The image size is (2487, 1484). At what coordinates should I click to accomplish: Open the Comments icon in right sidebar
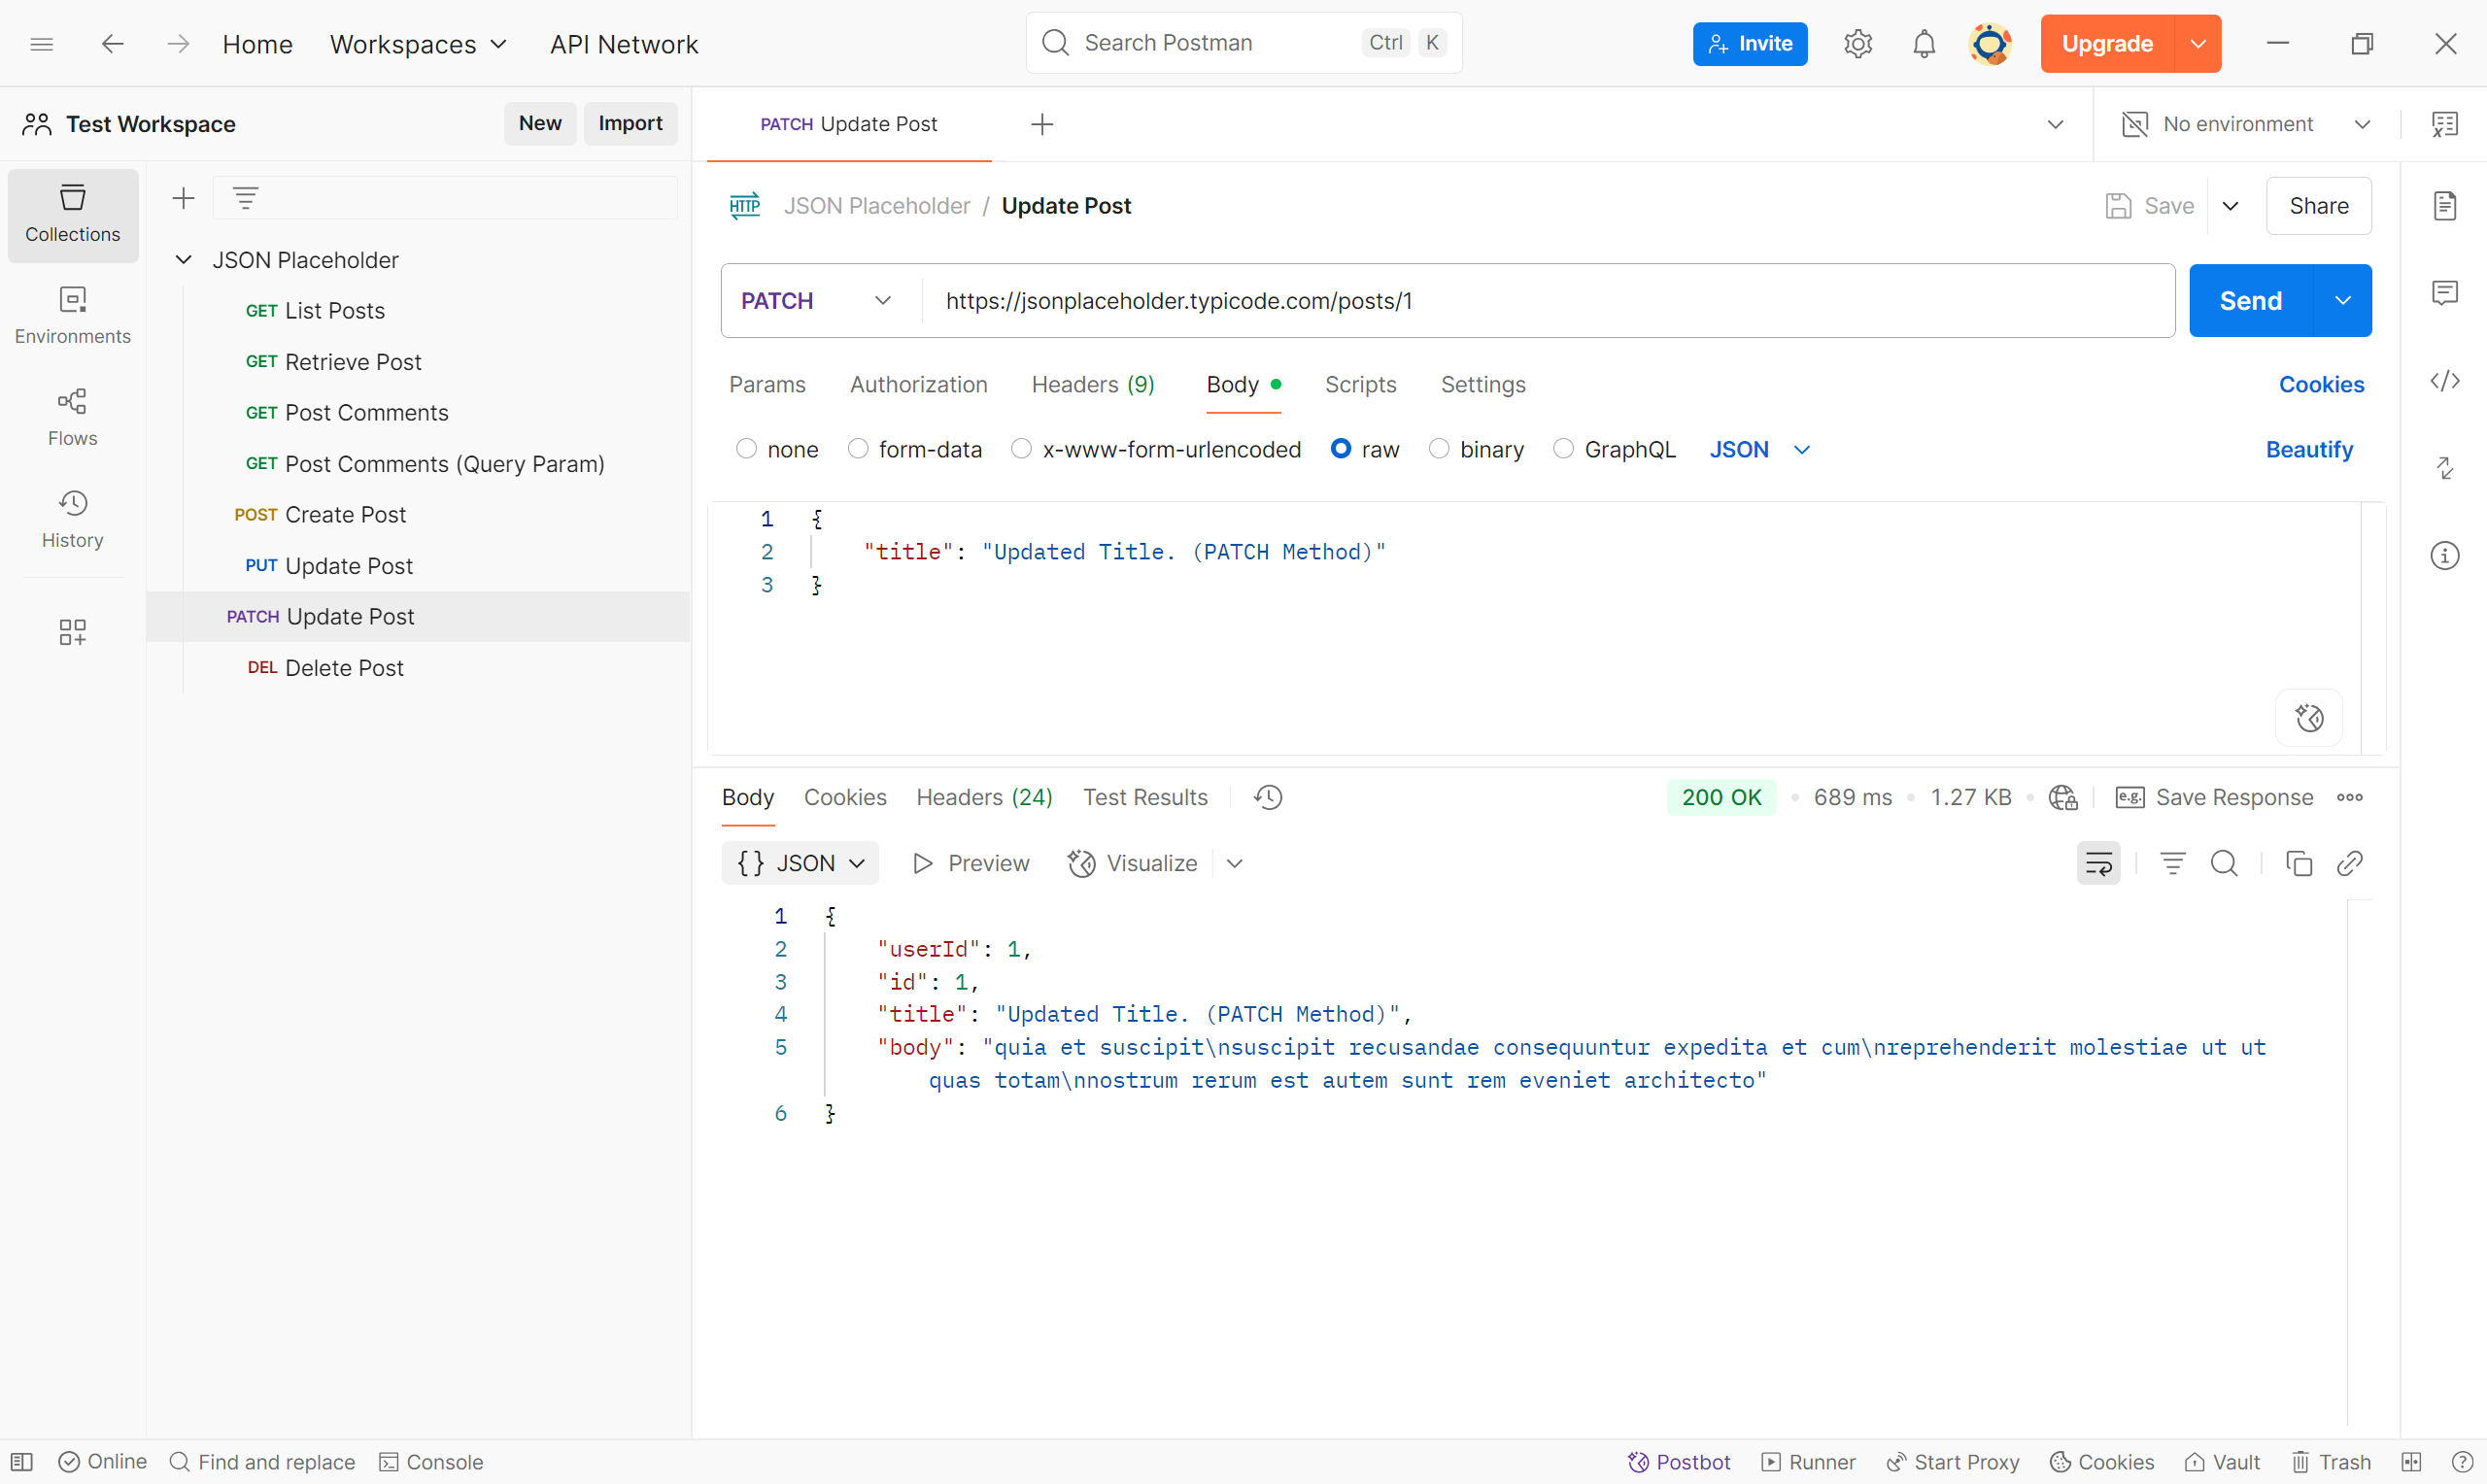pyautogui.click(x=2444, y=293)
